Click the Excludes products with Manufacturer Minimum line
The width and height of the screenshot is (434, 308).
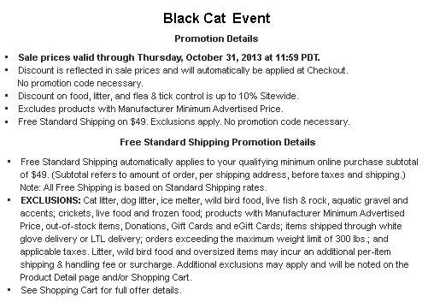click(150, 109)
